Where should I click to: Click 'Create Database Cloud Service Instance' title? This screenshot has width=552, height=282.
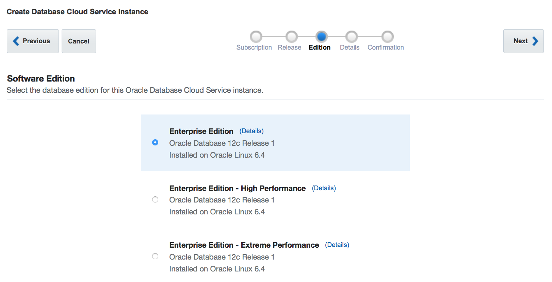point(78,12)
